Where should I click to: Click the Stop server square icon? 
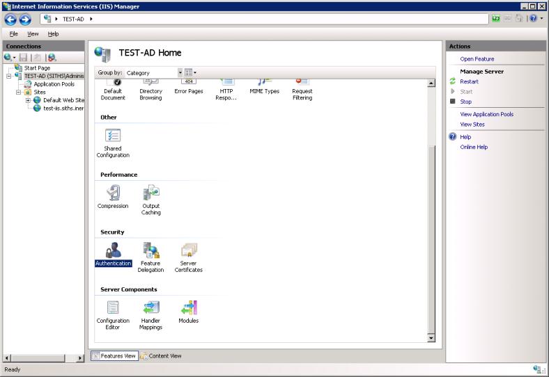[452, 102]
